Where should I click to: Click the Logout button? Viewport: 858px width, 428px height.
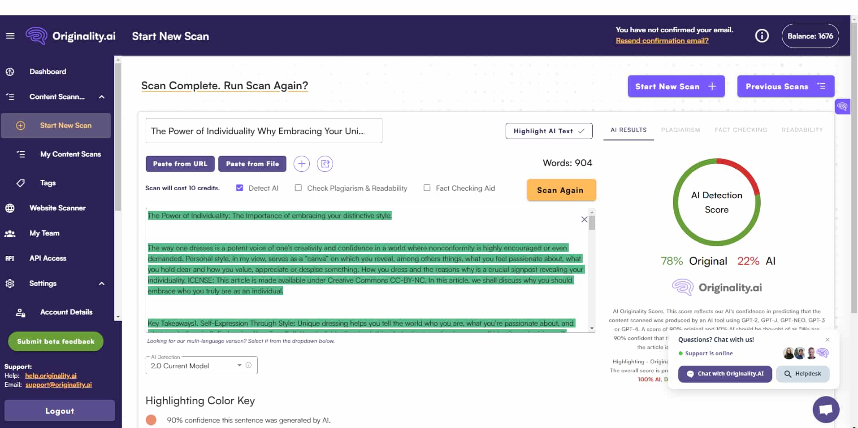click(x=60, y=411)
